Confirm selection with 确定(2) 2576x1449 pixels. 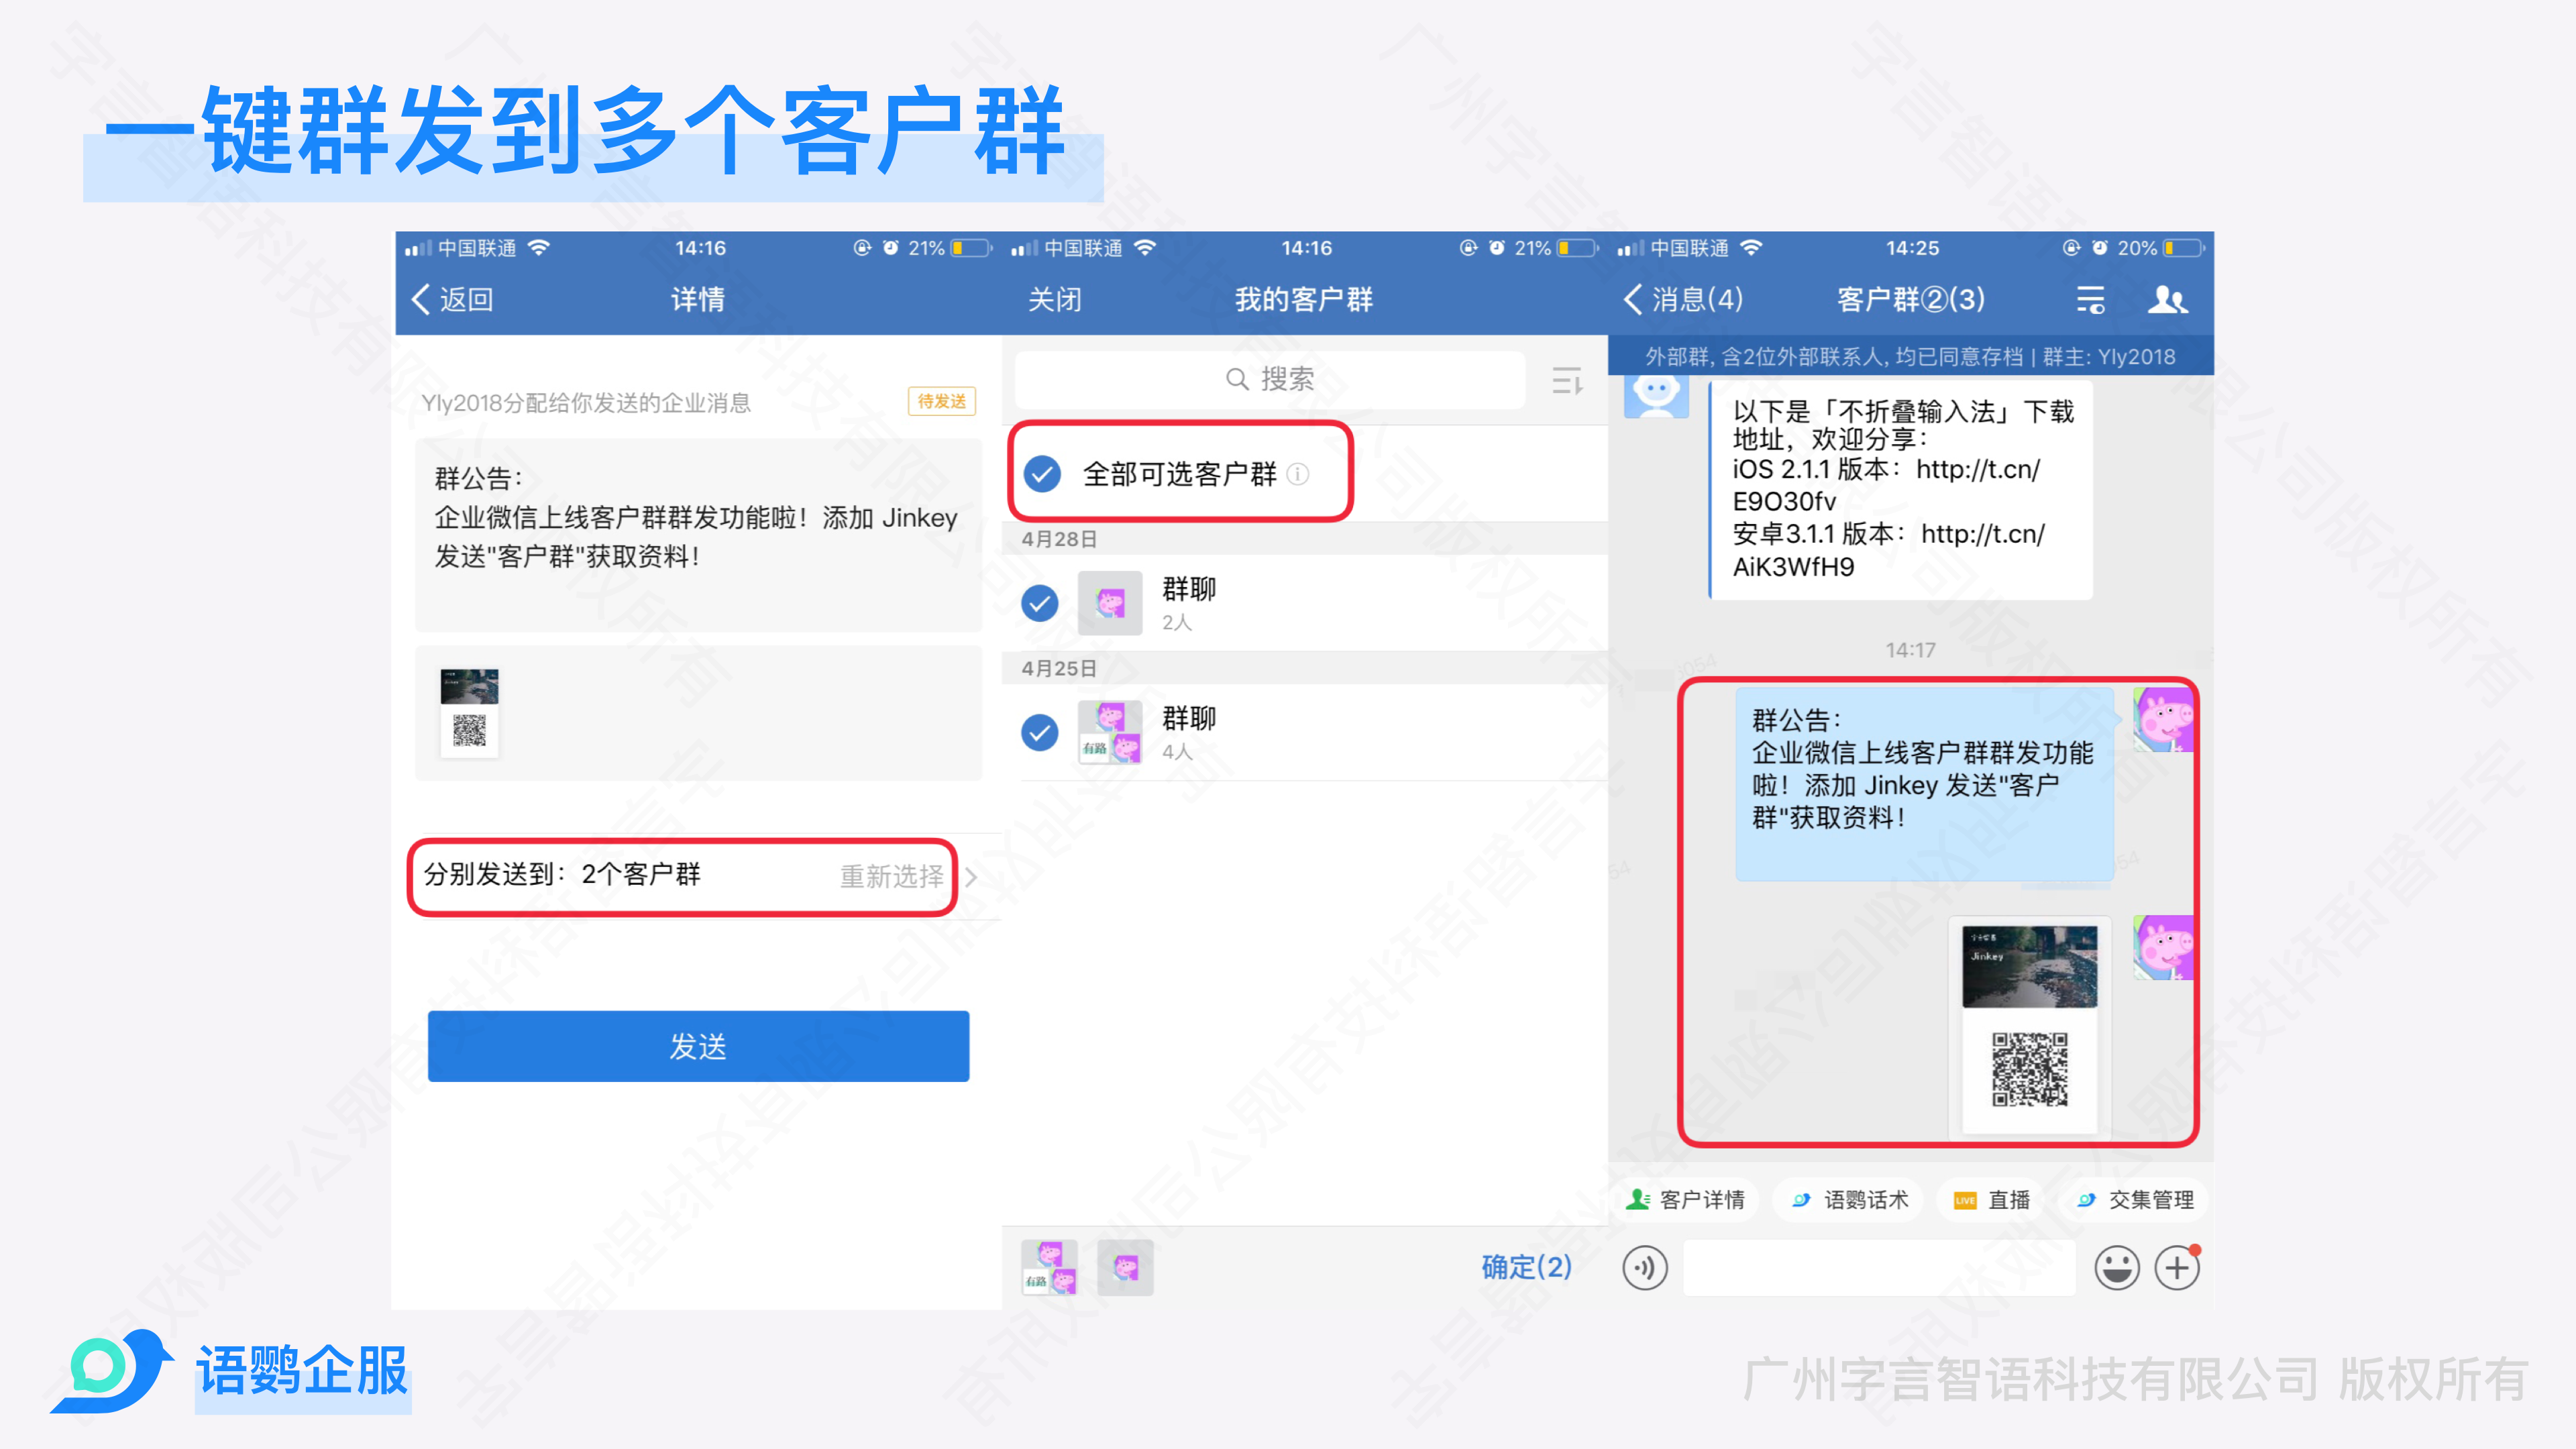click(1526, 1267)
